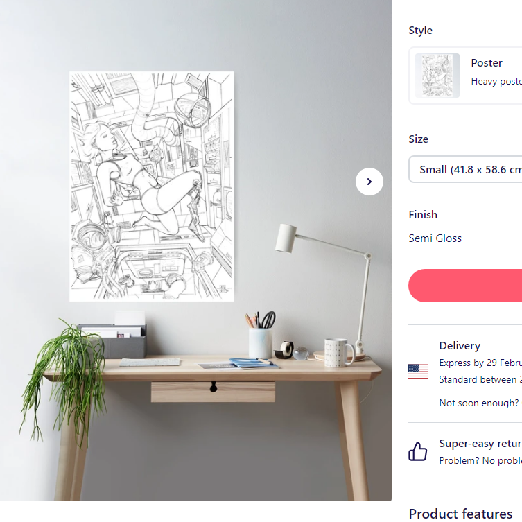Click the red add-to-cart button
This screenshot has height=522, width=522.
465,286
